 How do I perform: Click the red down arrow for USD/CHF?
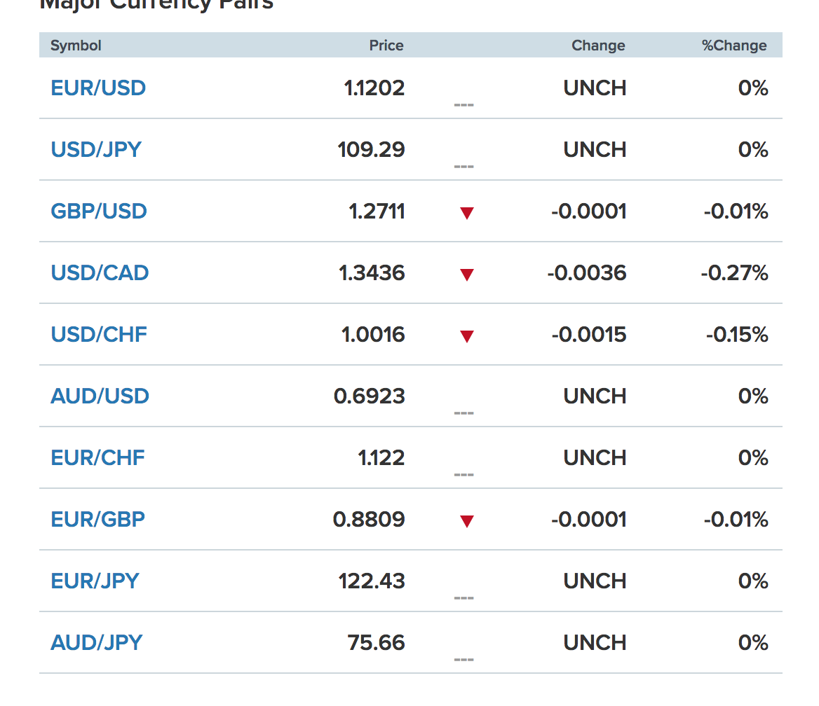467,336
